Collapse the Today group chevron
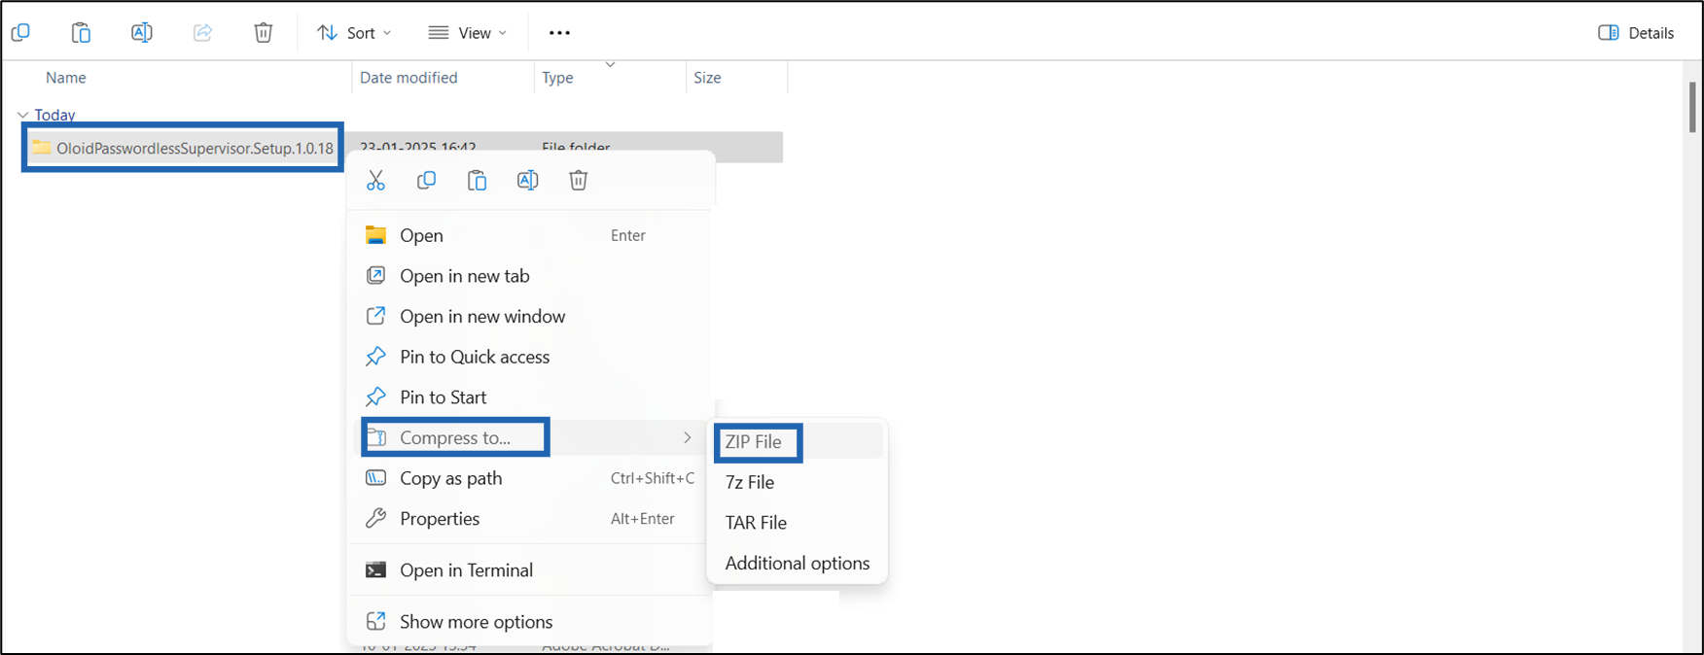 [x=22, y=115]
